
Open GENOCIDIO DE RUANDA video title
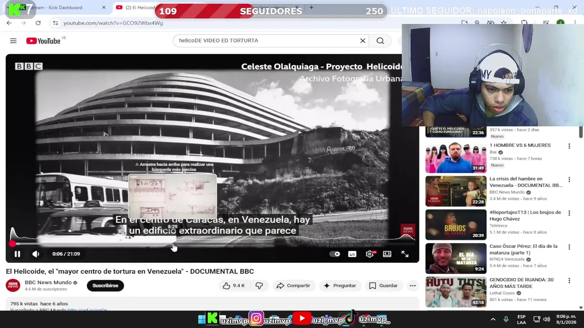click(x=522, y=283)
